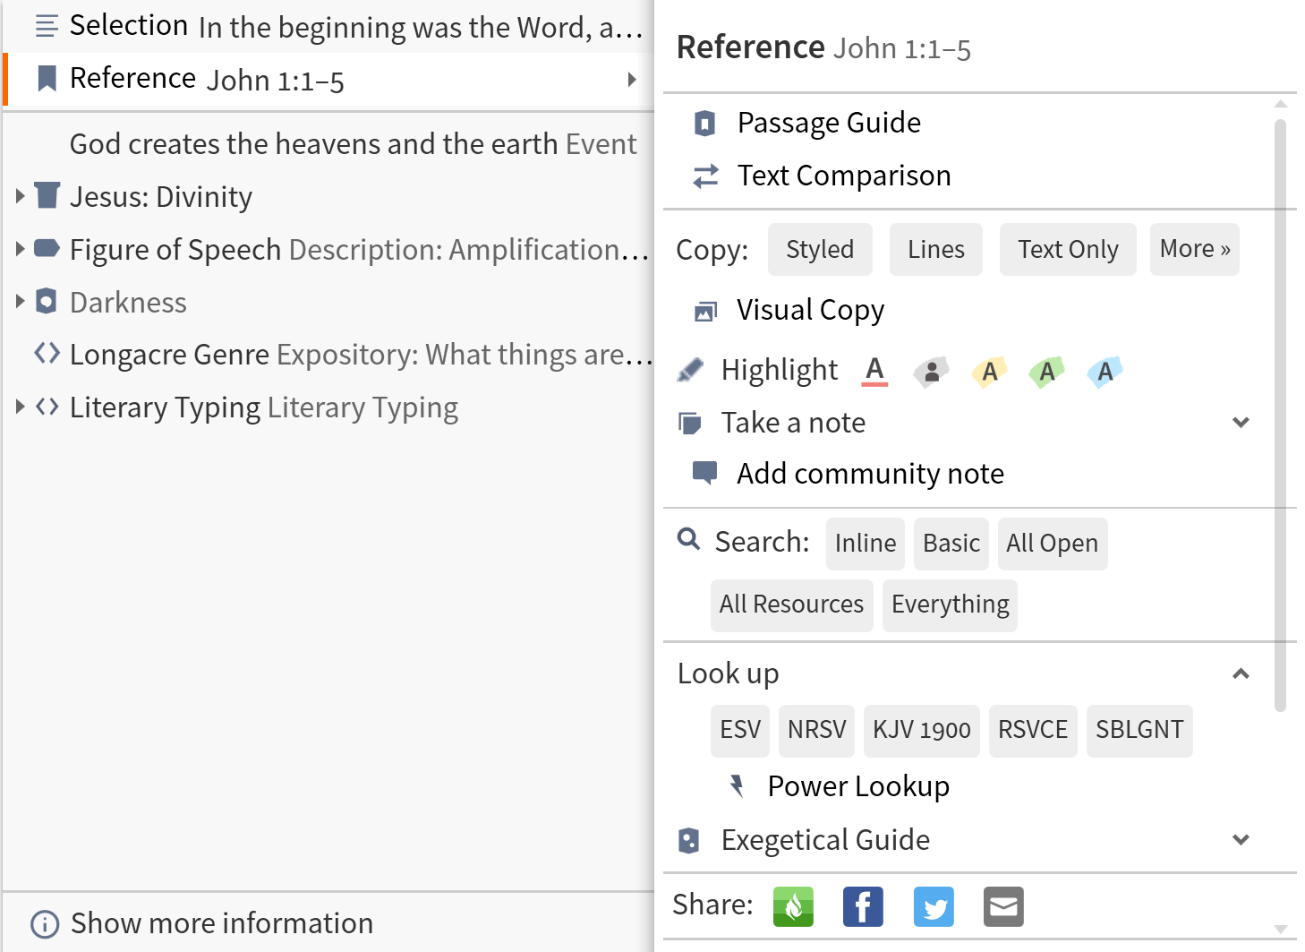Click the Reference bookmark icon
The width and height of the screenshot is (1305, 952).
point(47,79)
